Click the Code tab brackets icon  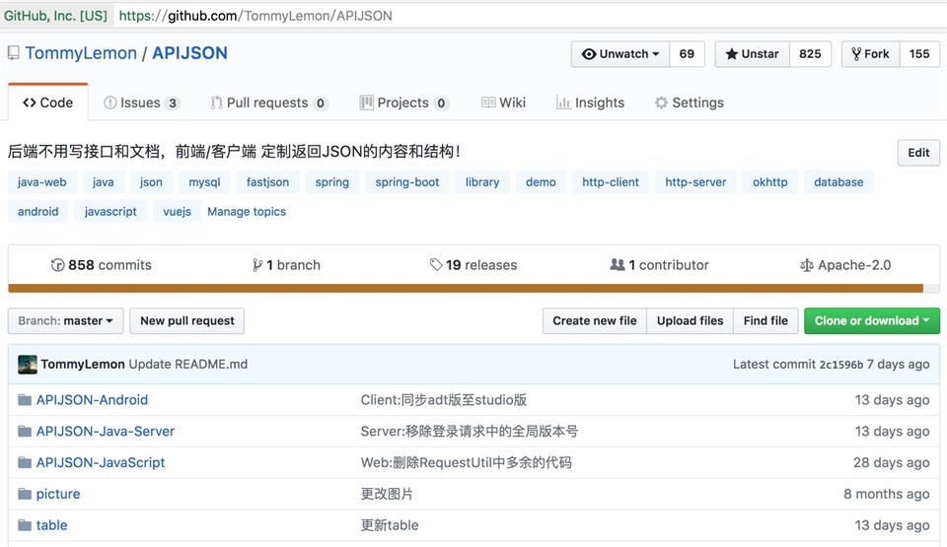click(30, 103)
